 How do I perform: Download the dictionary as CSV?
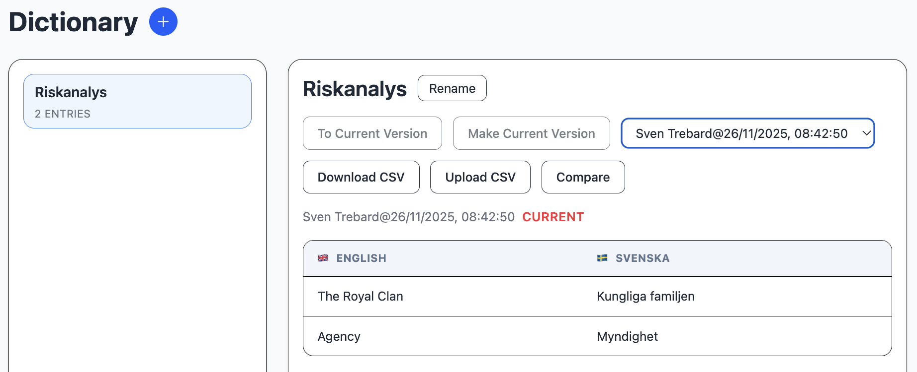(361, 177)
